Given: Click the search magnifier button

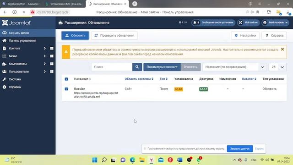Looking at the screenshot, I should click(137, 67).
